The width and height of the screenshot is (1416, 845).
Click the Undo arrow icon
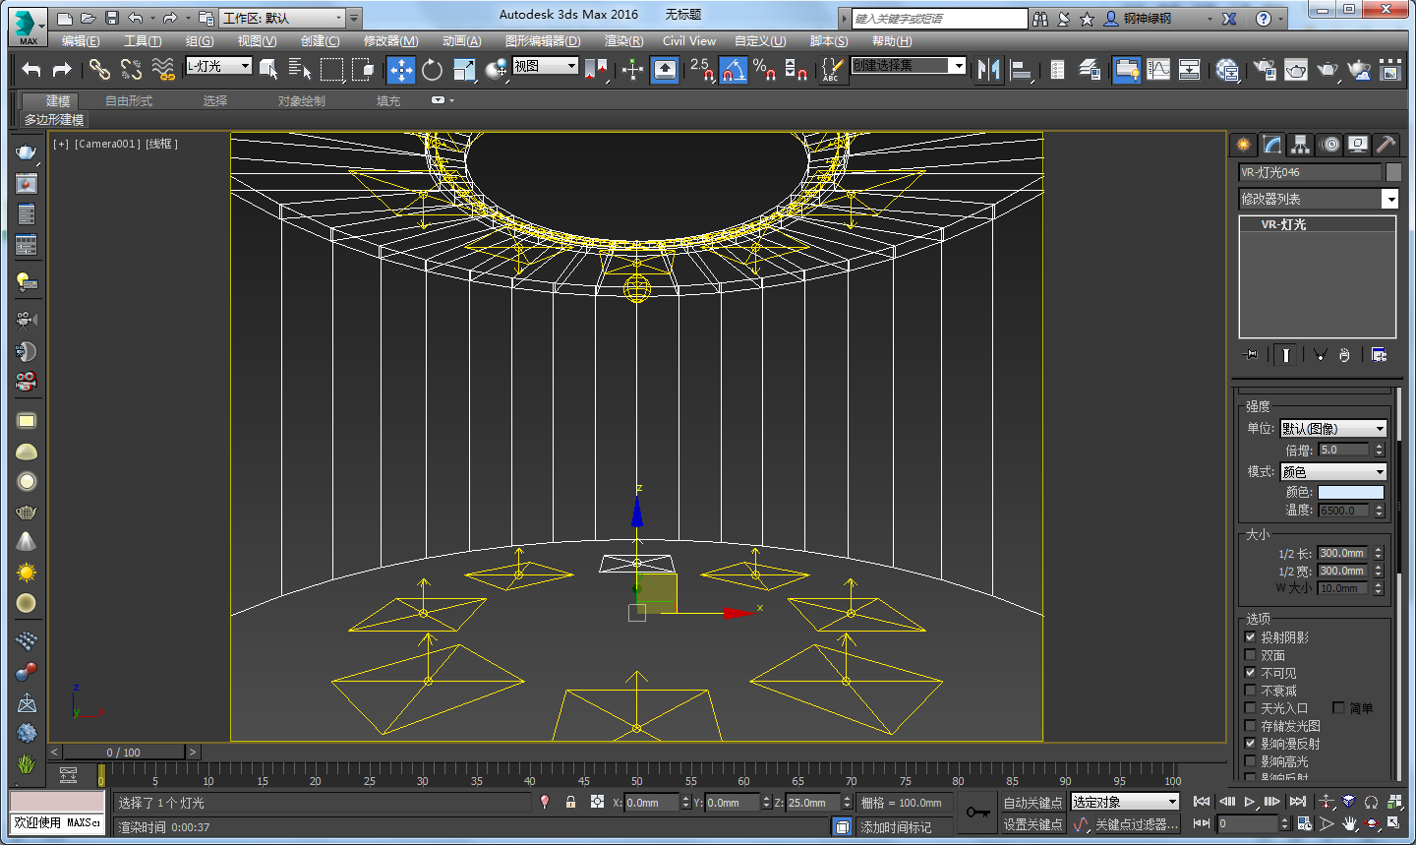(31, 69)
